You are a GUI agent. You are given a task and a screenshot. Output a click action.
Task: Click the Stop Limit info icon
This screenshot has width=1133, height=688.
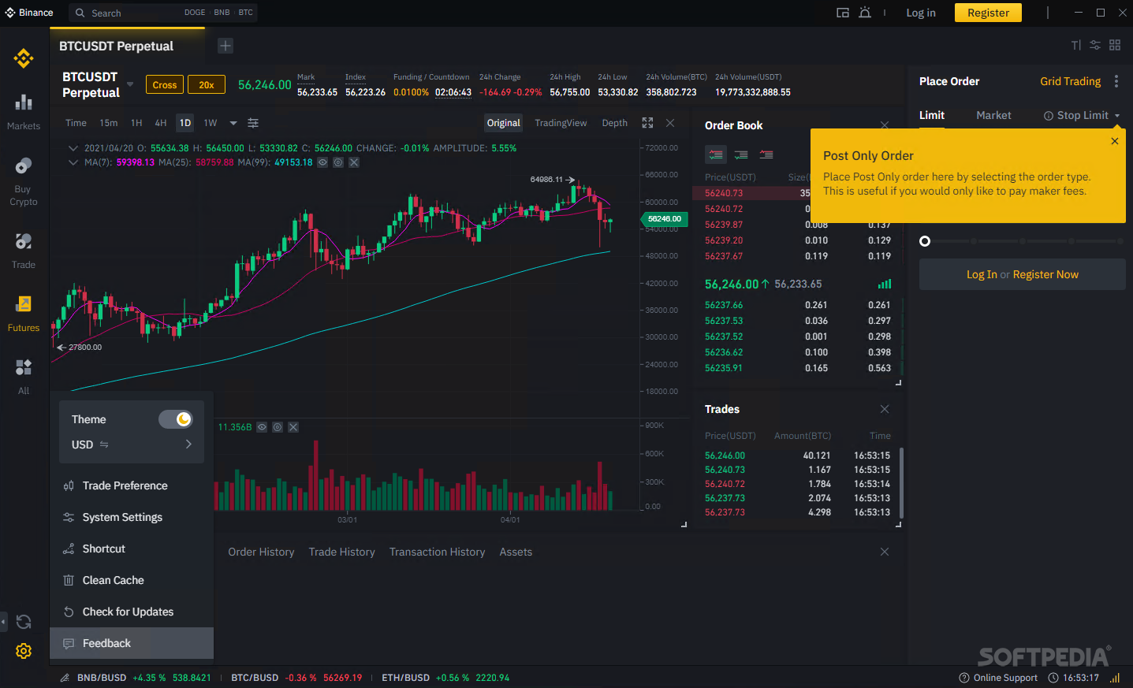1049,116
